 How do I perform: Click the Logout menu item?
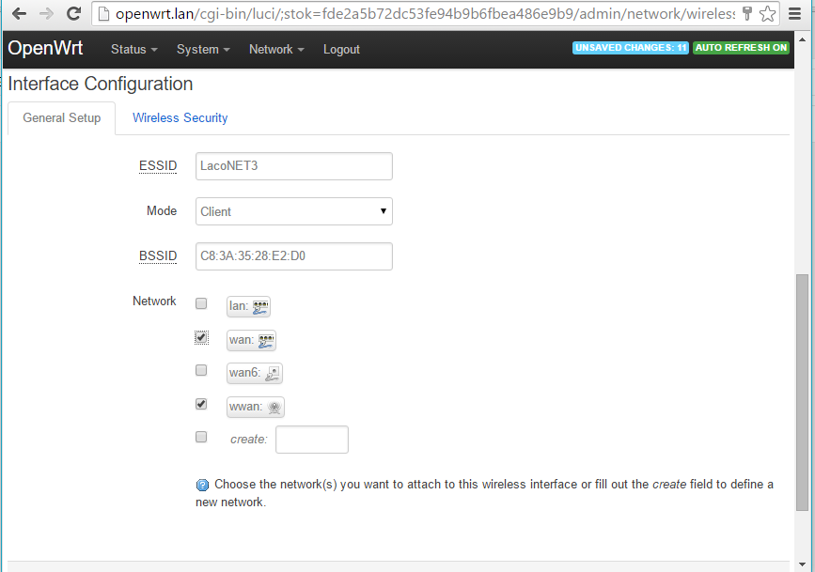(x=341, y=49)
